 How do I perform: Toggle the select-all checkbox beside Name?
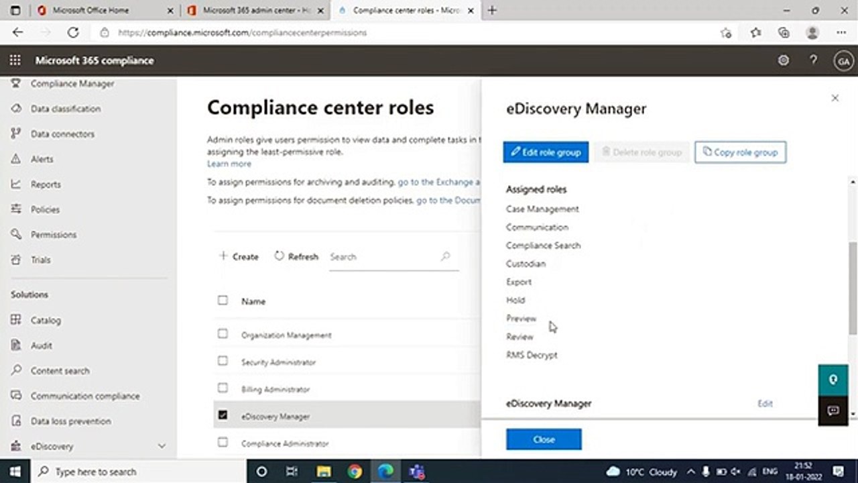[223, 301]
